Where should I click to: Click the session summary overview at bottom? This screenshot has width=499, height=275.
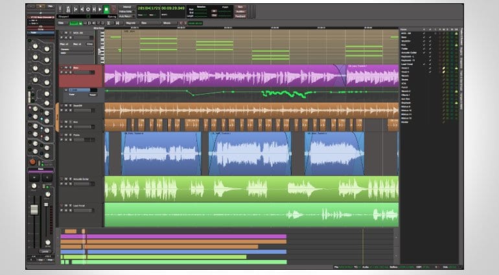coord(227,247)
